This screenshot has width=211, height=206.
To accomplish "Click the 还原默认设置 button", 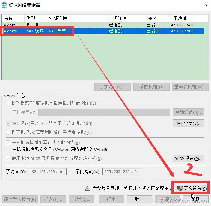I will pyautogui.click(x=20, y=199).
